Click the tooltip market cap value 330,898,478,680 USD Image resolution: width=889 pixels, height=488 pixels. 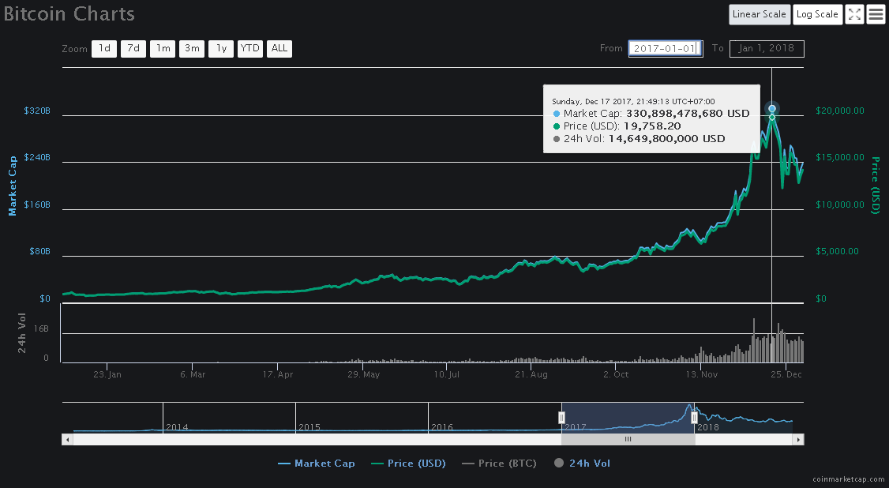[x=688, y=114]
